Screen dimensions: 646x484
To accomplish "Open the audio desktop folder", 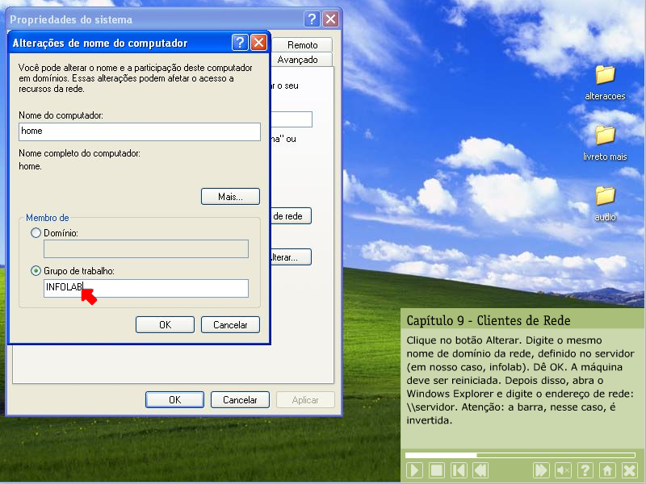I will [x=605, y=196].
